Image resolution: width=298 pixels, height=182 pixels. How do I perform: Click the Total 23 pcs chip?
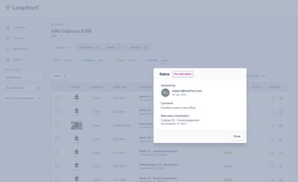pyautogui.click(x=63, y=61)
